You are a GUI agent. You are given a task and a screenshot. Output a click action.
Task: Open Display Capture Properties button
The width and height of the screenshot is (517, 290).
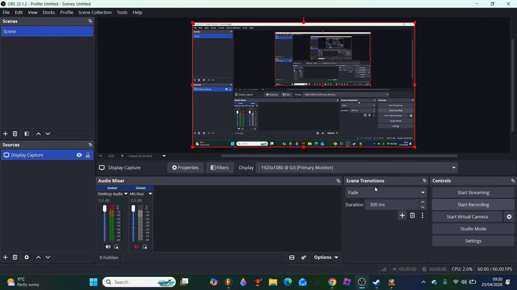(186, 168)
